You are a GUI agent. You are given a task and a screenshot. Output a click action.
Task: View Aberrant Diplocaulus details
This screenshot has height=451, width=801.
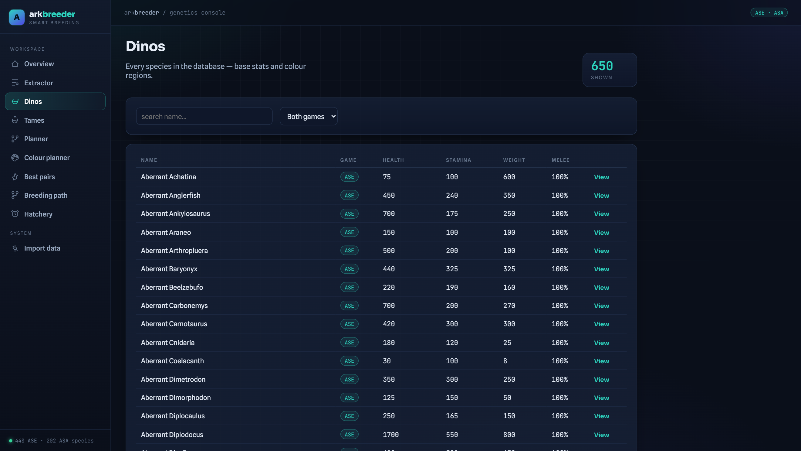click(x=601, y=416)
